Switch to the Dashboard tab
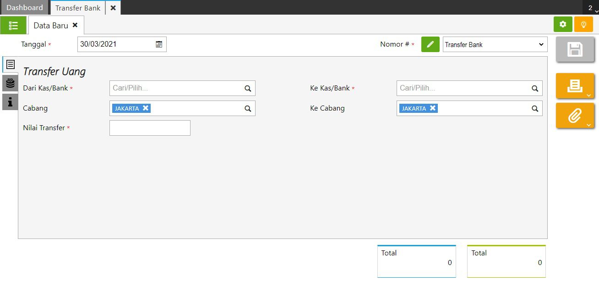 coord(25,8)
